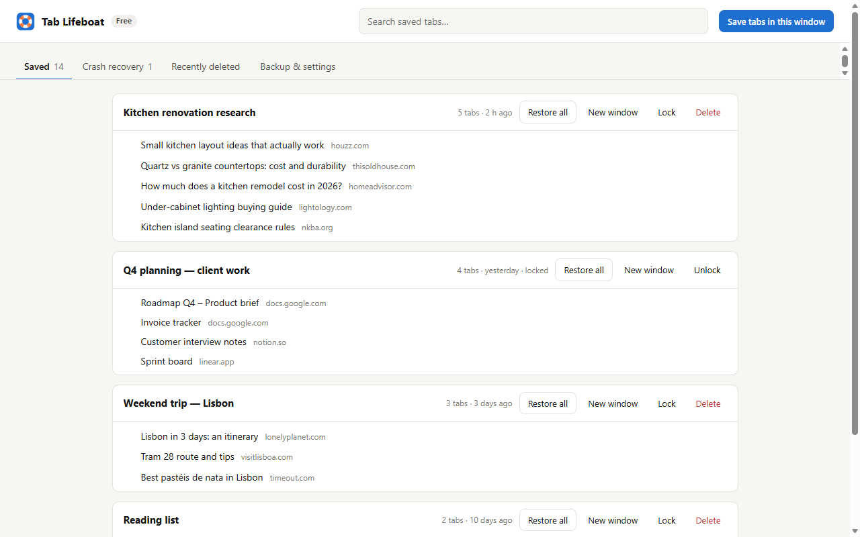860x537 pixels.
Task: Restore all Q4 planning tabs
Action: point(584,270)
